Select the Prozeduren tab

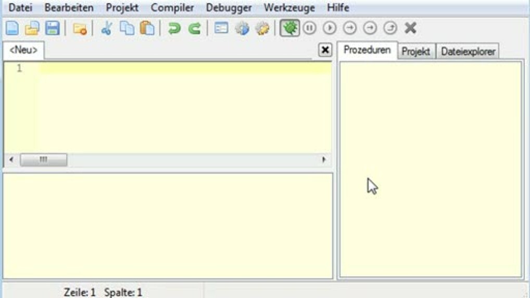click(x=368, y=50)
